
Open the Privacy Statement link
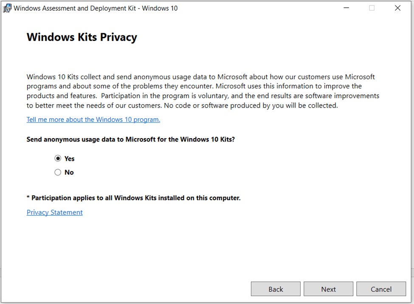tap(55, 212)
